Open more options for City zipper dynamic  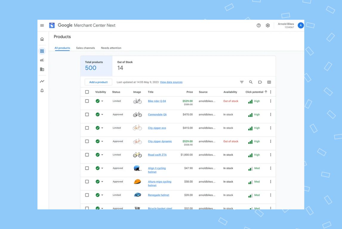(271, 141)
